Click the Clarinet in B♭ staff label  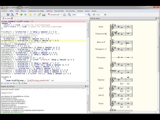[101, 34]
